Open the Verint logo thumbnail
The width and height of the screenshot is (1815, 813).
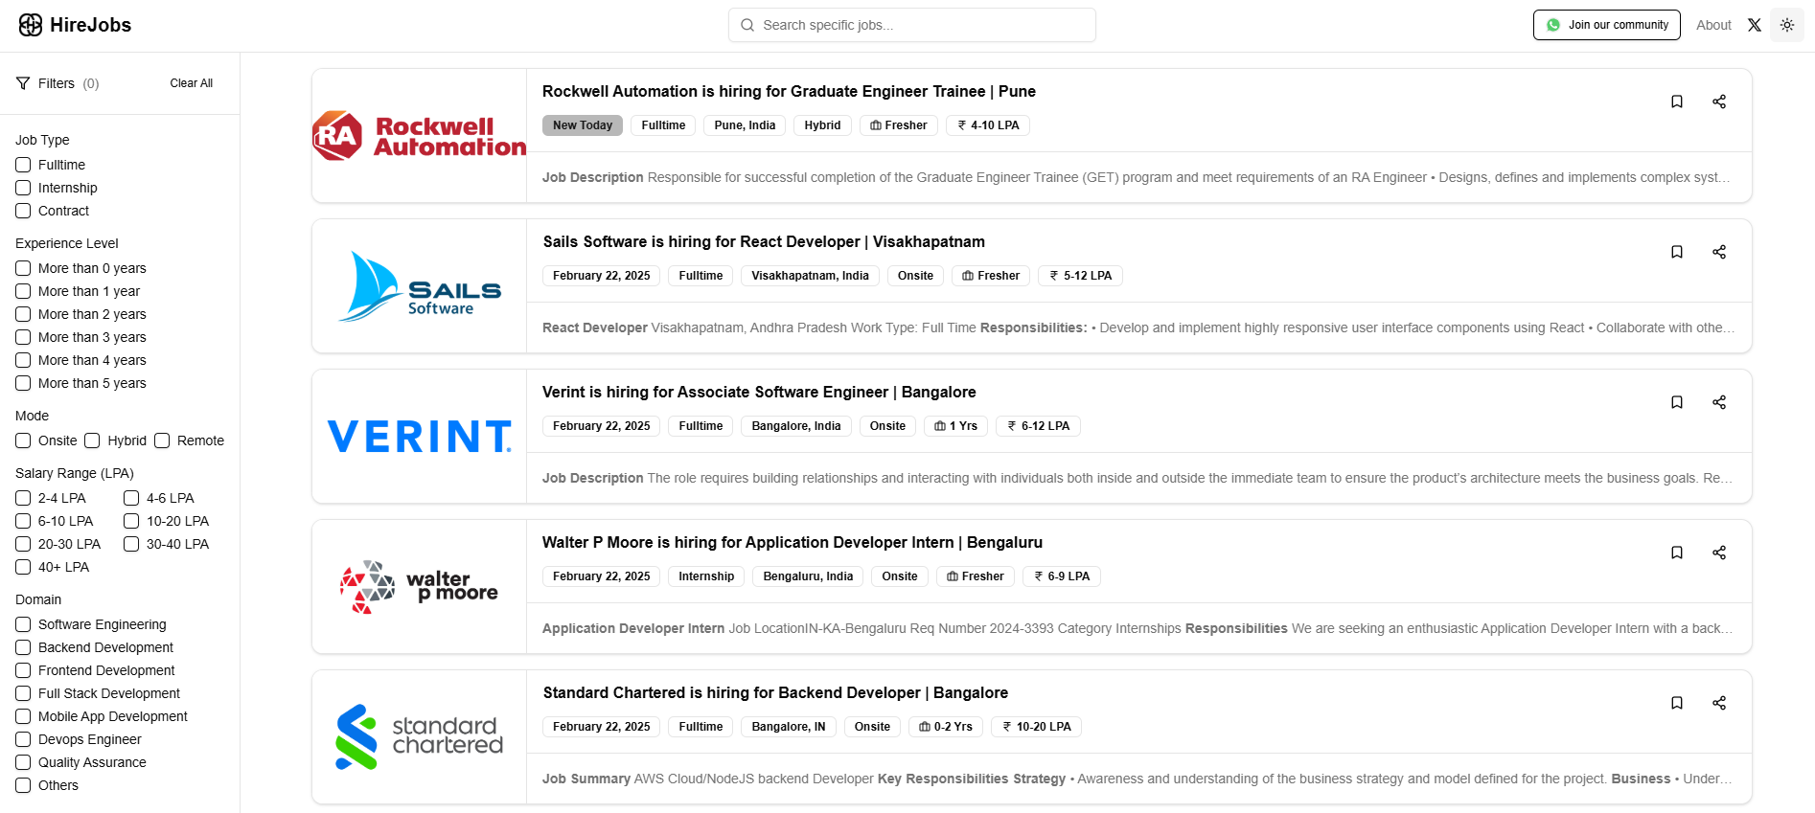tap(419, 437)
